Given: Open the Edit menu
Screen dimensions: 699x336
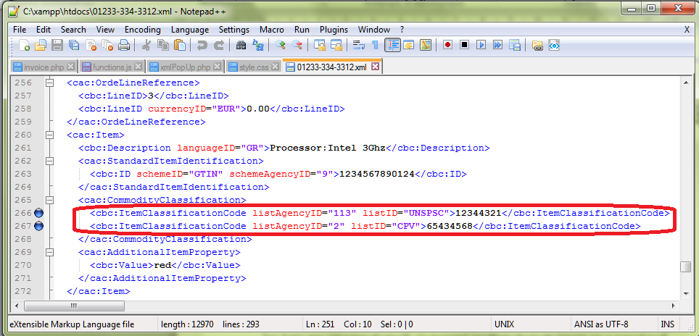Looking at the screenshot, I should (x=44, y=30).
